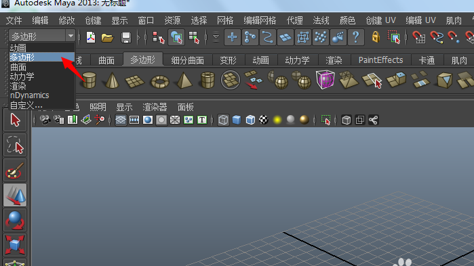This screenshot has width=474, height=266.
Task: Toggle the film gate icon
Action: tap(134, 120)
